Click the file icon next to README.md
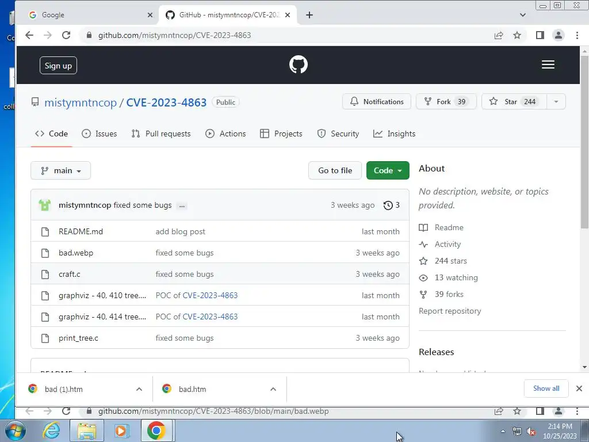 pyautogui.click(x=45, y=231)
